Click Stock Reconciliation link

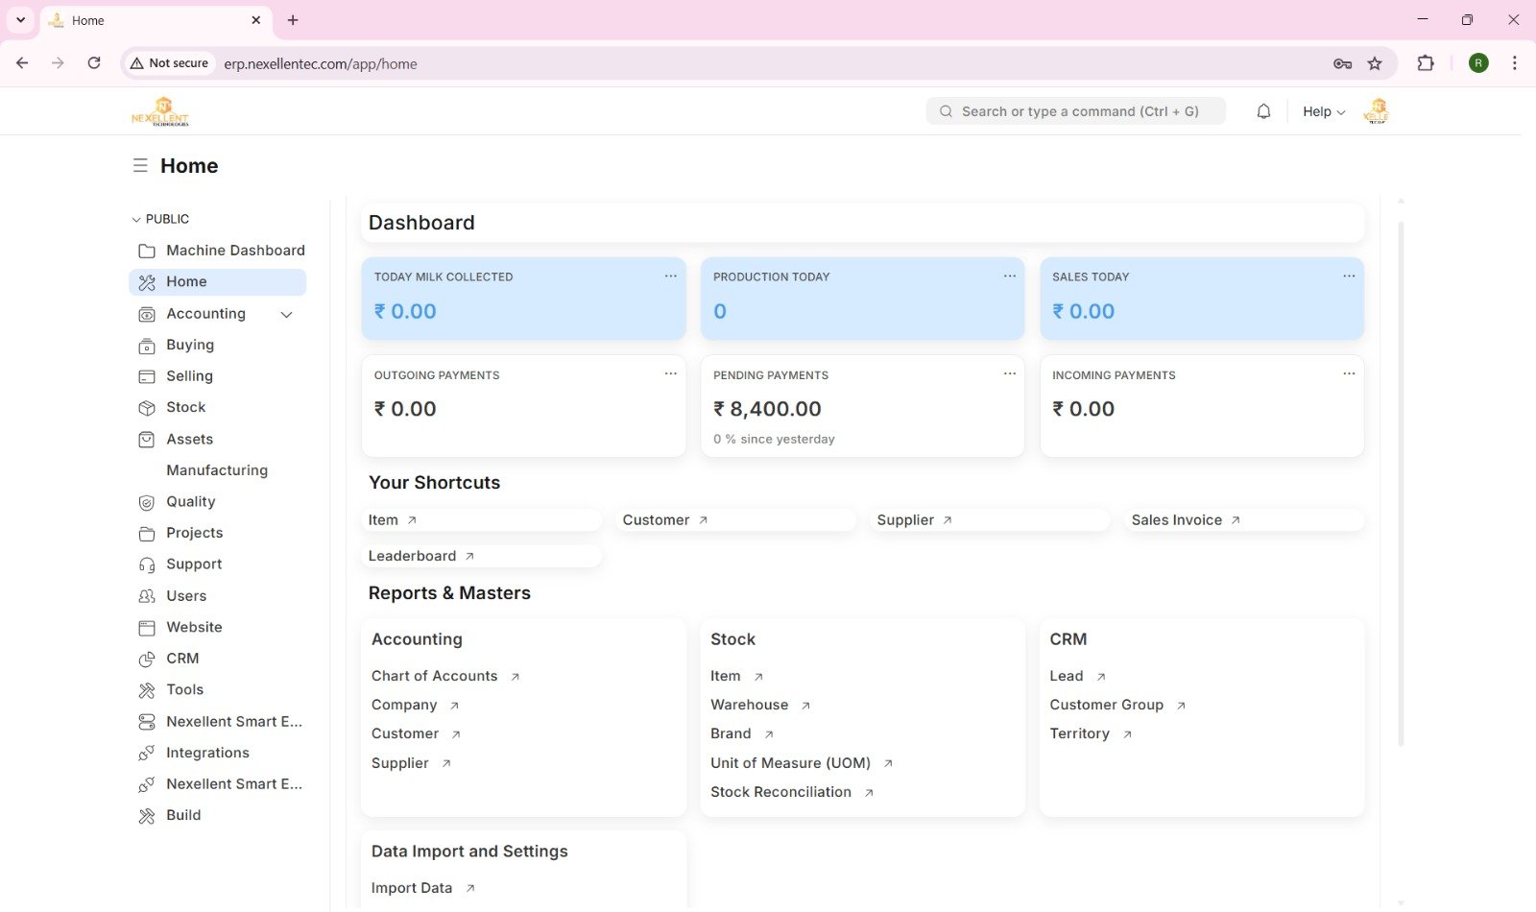click(x=780, y=792)
